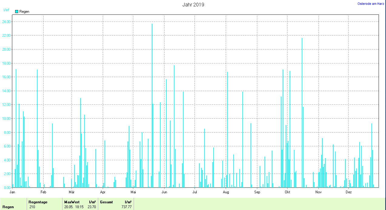Click the Regen row label in summary table
This screenshot has height=210, width=386.
pos(8,207)
